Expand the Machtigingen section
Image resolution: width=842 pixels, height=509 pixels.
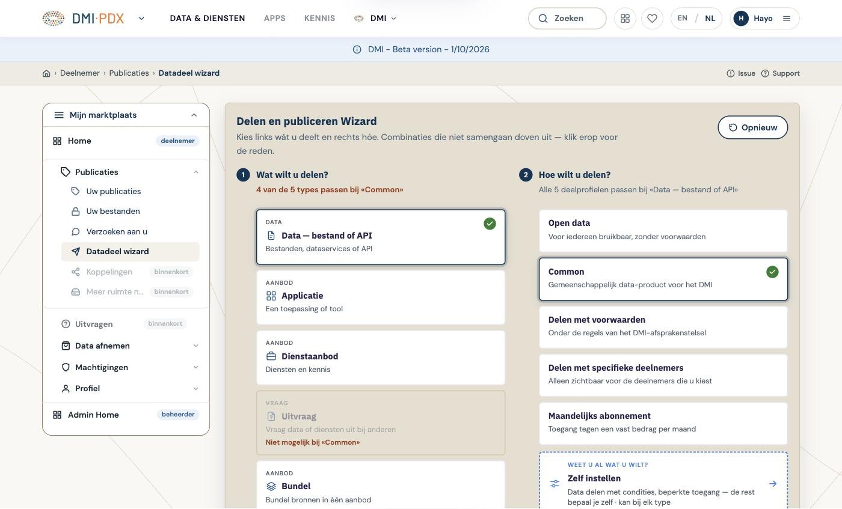tap(195, 367)
